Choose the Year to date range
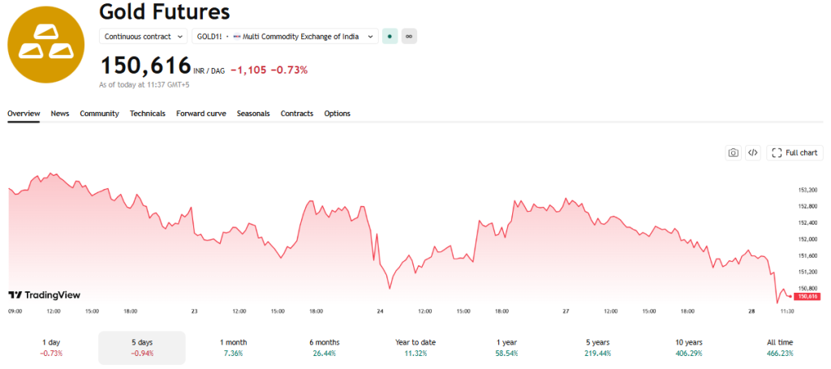 pyautogui.click(x=415, y=348)
